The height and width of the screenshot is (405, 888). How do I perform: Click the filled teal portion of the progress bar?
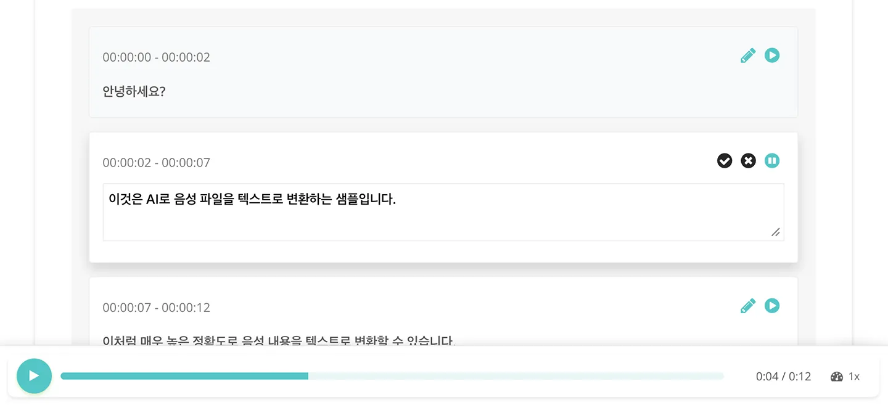click(184, 376)
